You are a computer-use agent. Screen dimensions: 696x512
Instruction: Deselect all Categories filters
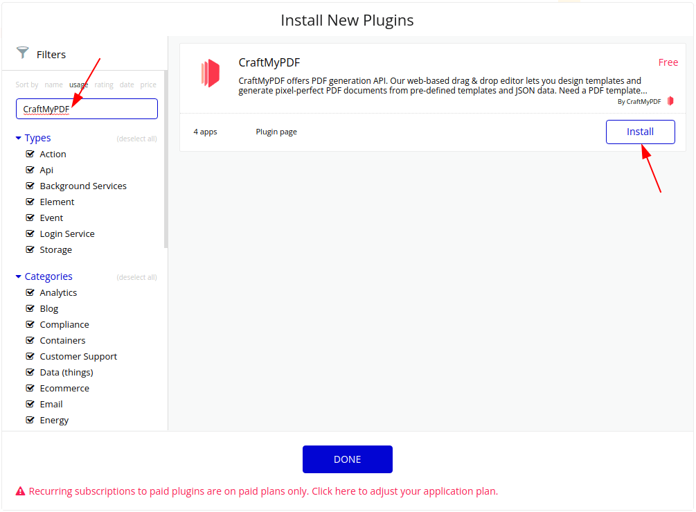coord(136,277)
